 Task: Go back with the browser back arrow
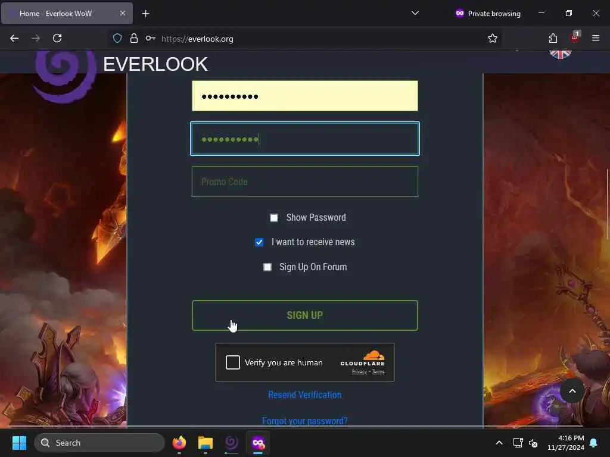pos(14,38)
